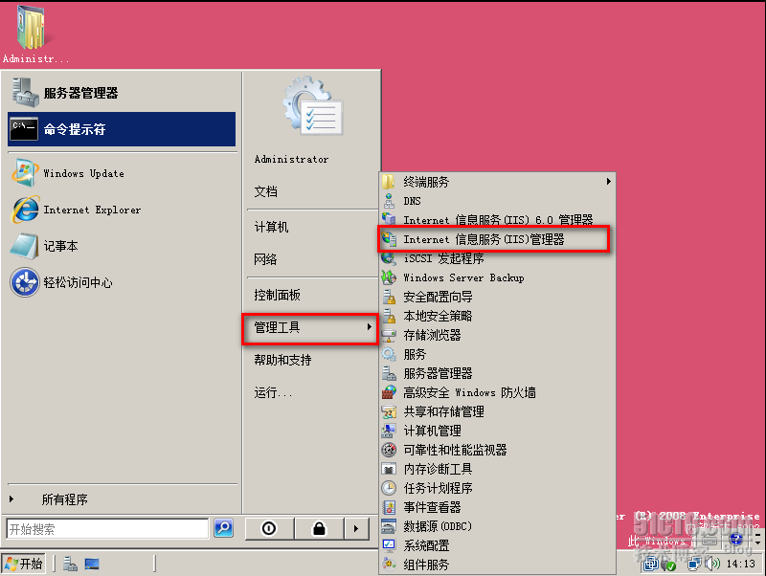
Task: Click the show desktop quick launch icon
Action: 92,565
